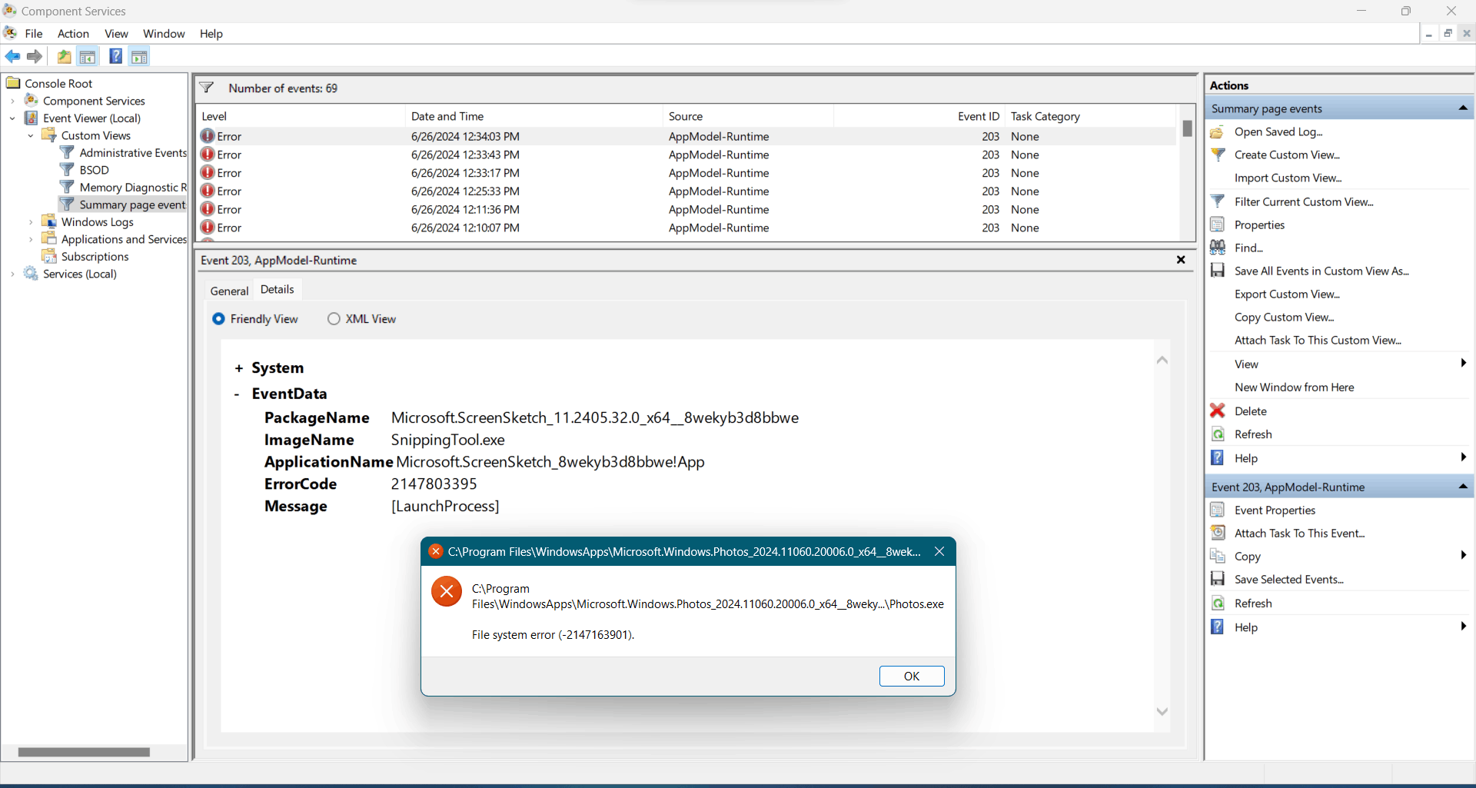Click Import Custom View... action link
1476x788 pixels.
(1288, 178)
